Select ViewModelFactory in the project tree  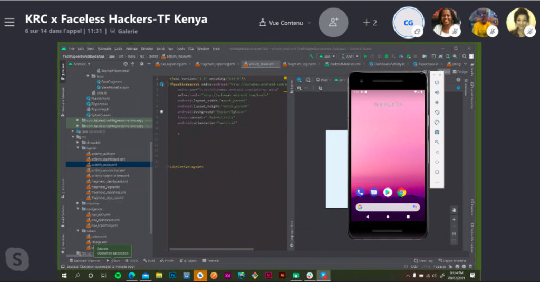[x=113, y=87]
